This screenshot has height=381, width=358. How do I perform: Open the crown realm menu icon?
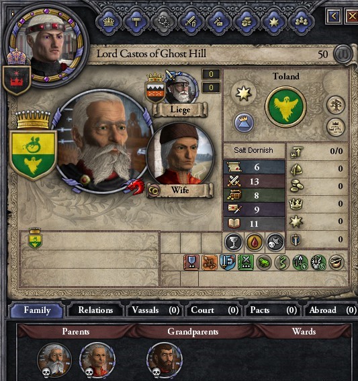coord(109,22)
